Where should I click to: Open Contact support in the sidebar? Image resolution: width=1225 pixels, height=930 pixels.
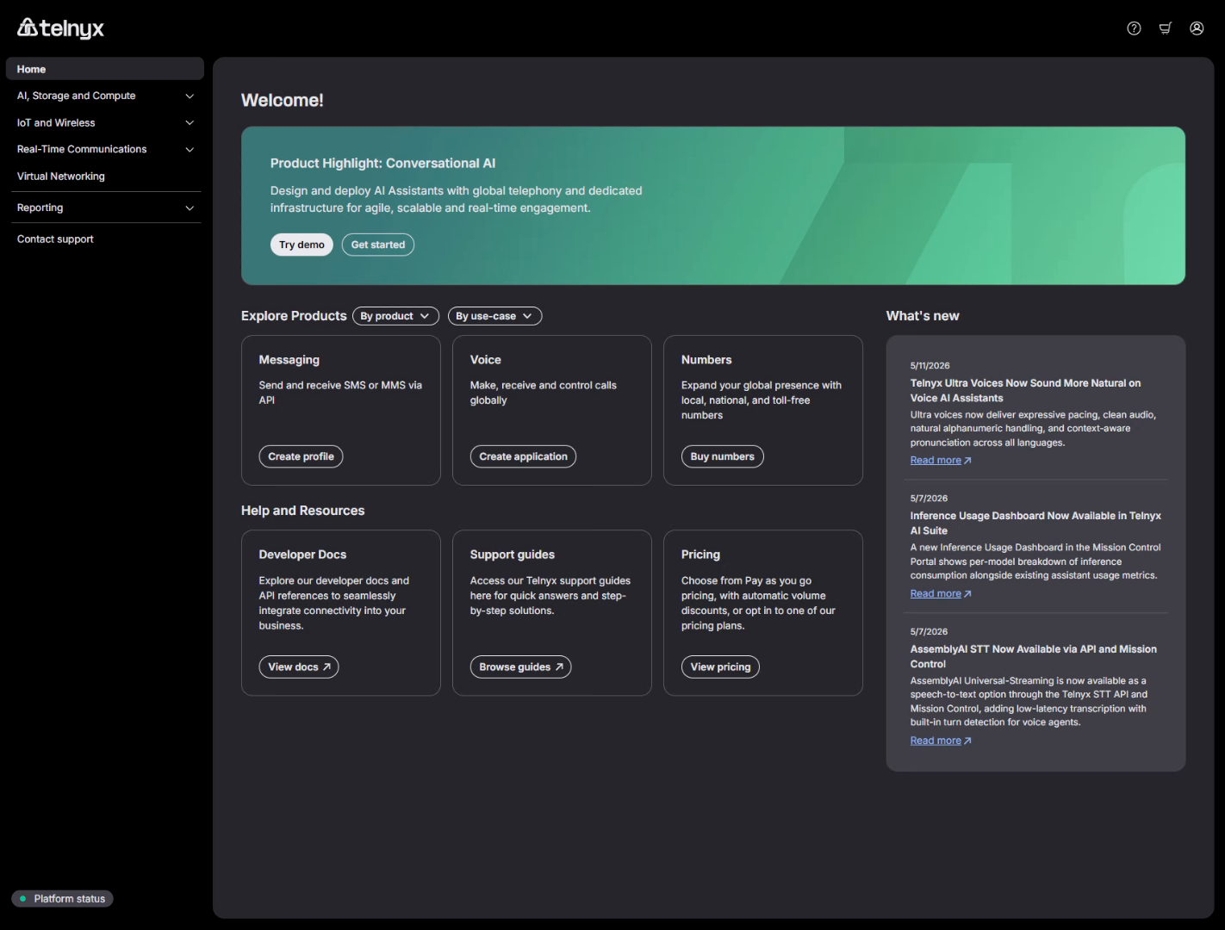pos(105,239)
